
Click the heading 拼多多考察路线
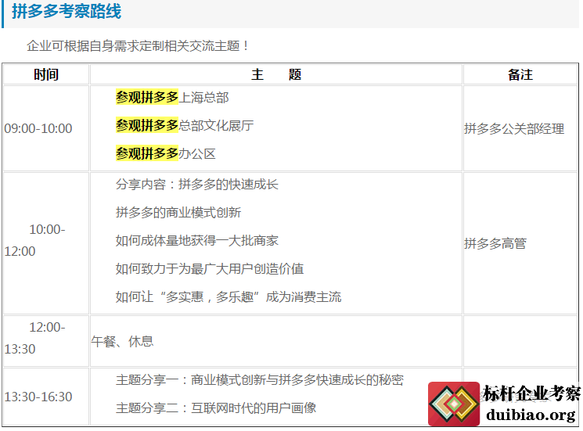67,11
